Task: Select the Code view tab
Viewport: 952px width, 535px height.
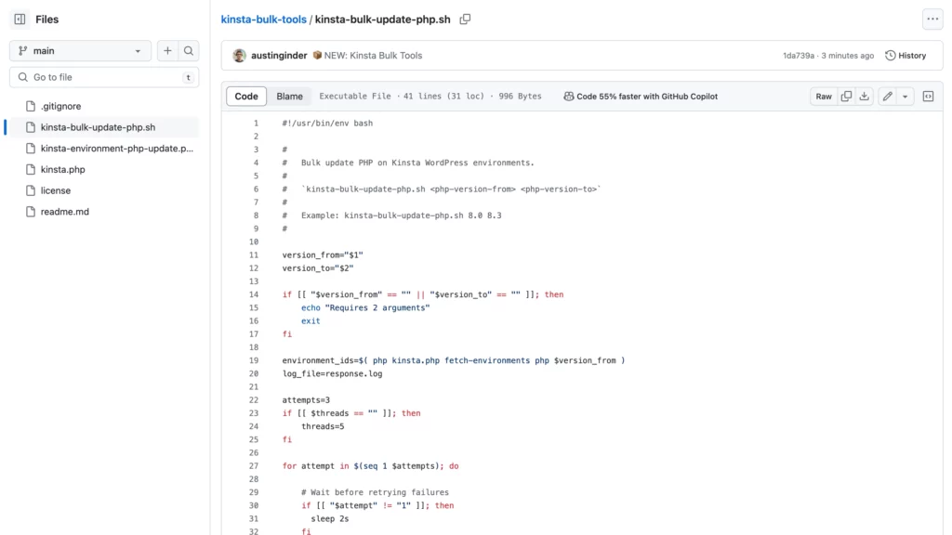Action: click(x=246, y=96)
